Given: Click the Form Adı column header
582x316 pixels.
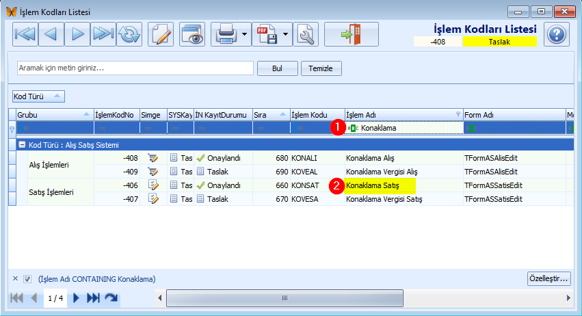Looking at the screenshot, I should [514, 115].
